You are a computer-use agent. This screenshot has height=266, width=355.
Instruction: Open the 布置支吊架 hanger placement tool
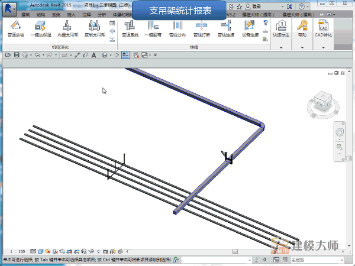67,28
